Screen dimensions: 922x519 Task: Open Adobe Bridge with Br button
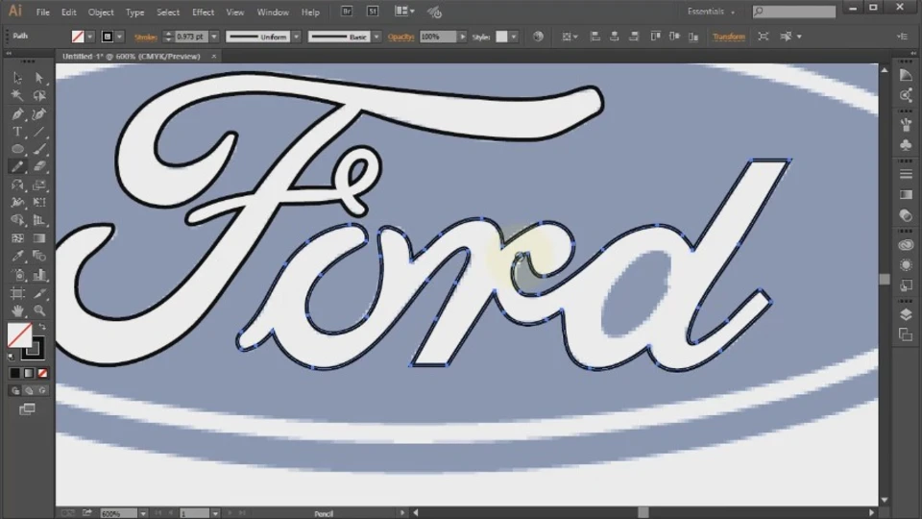point(347,12)
